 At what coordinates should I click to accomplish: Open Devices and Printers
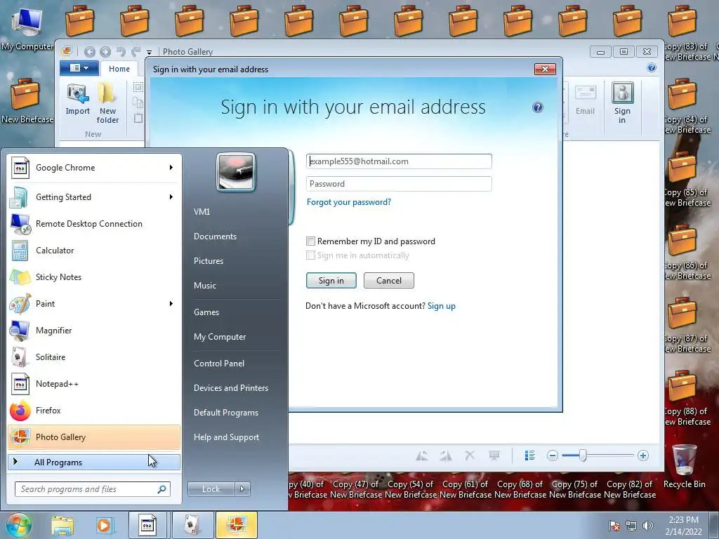coord(230,388)
